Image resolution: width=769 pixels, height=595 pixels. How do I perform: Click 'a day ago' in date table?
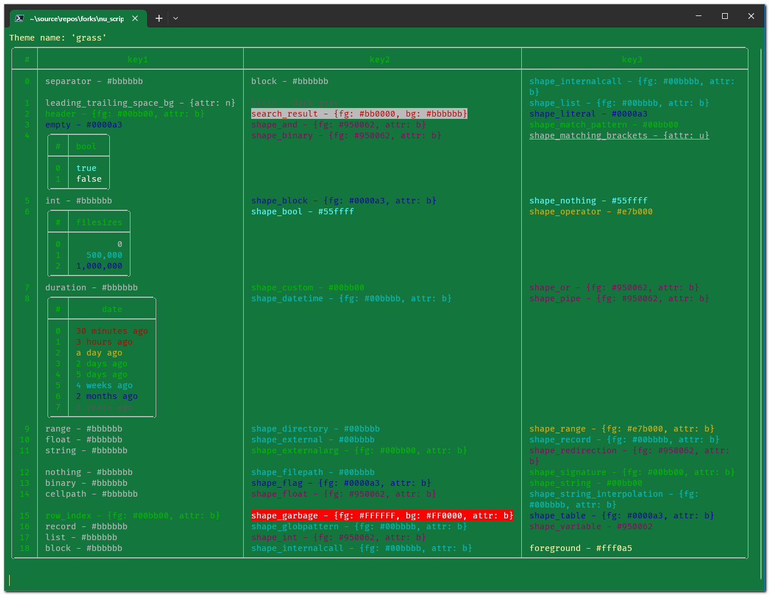(99, 353)
